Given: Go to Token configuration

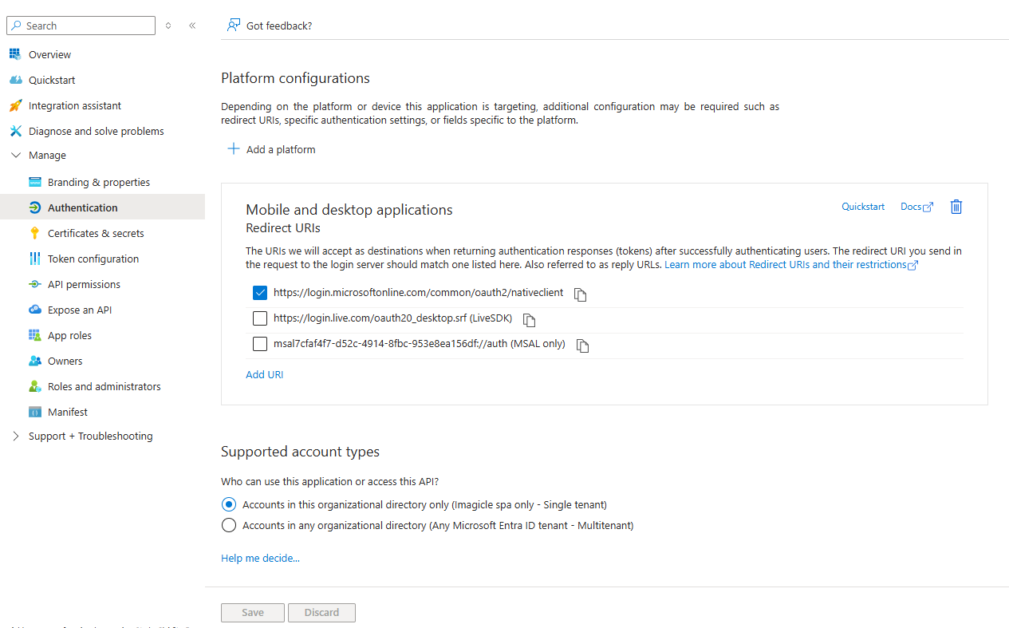Looking at the screenshot, I should pyautogui.click(x=93, y=259).
